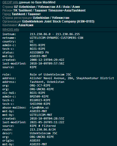Select tech-c value 'SHI1990-RIPE'

click(40, 104)
